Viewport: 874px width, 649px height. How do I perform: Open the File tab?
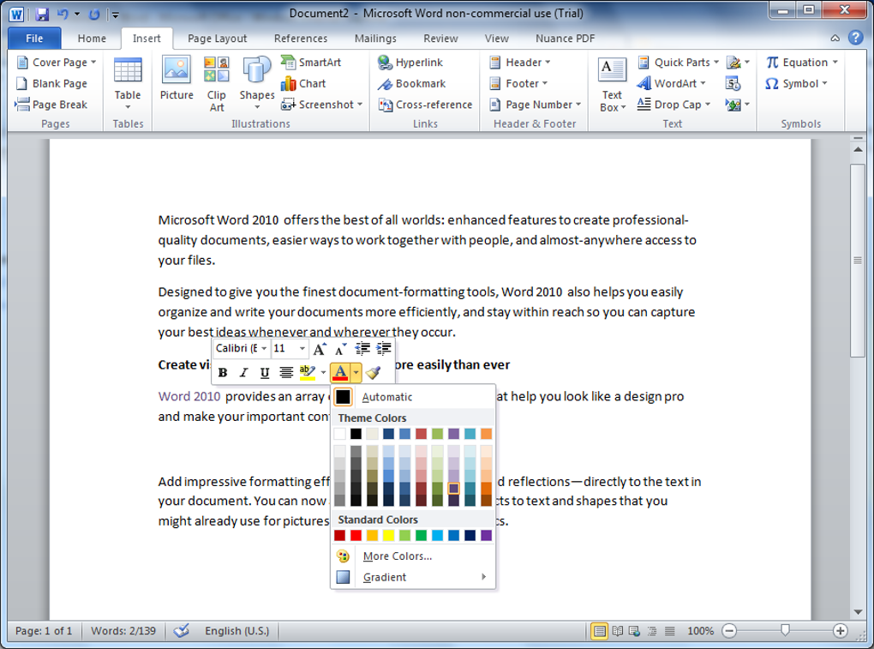(34, 38)
